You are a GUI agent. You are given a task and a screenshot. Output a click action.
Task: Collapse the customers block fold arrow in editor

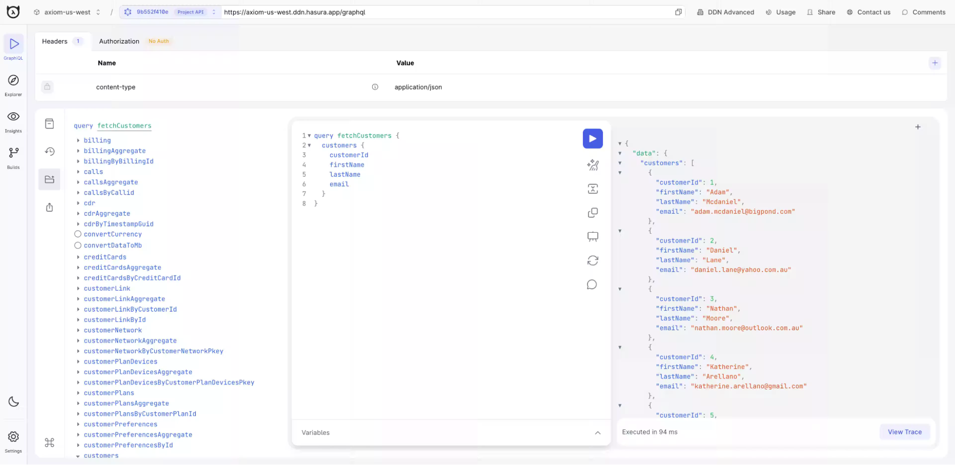pyautogui.click(x=310, y=145)
